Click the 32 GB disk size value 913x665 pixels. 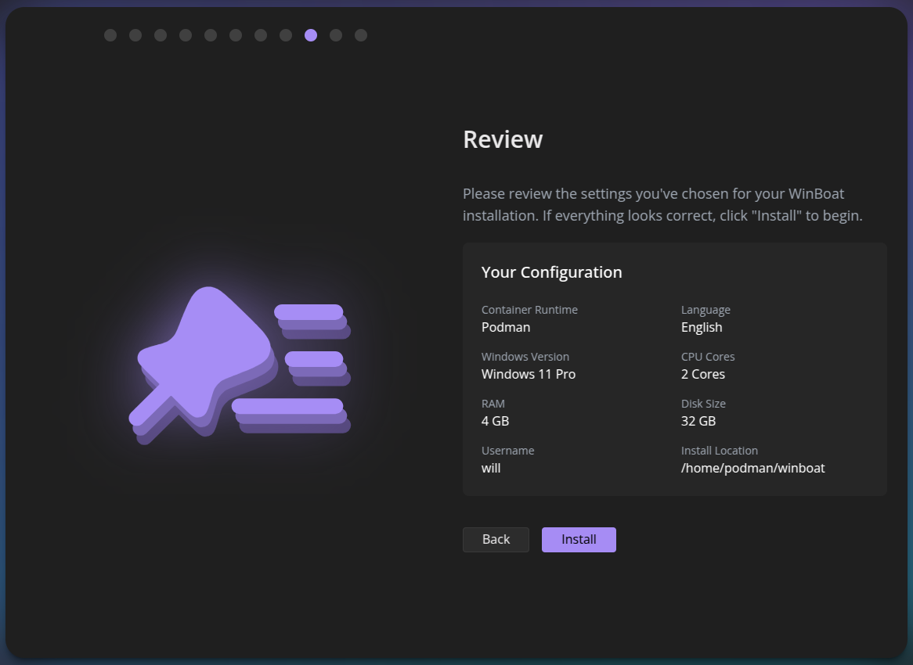(698, 422)
